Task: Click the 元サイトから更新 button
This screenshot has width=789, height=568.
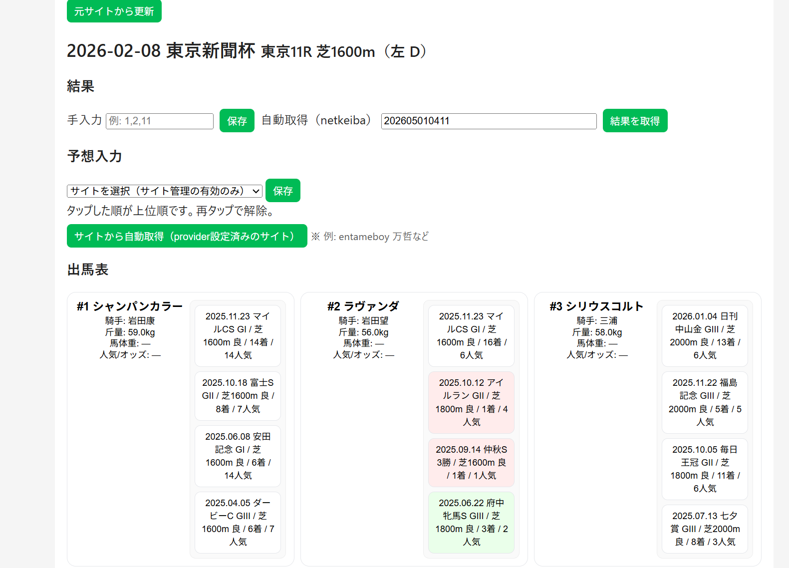Action: point(114,11)
